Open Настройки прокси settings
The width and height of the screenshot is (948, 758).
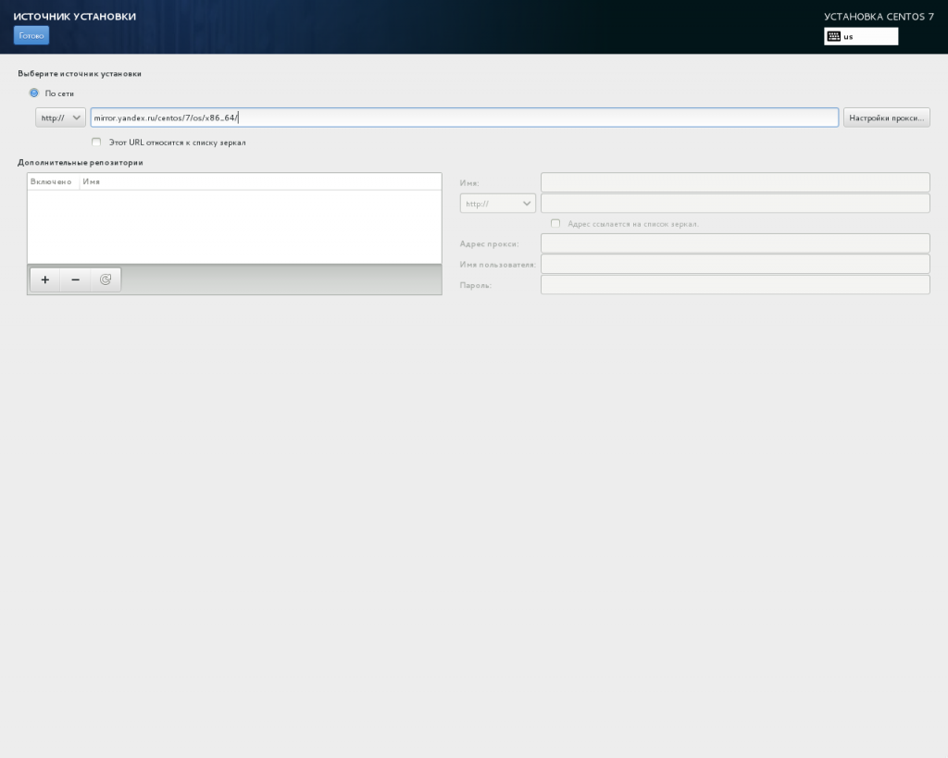pos(886,118)
